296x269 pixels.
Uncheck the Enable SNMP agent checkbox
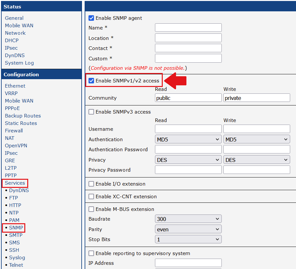pyautogui.click(x=91, y=18)
